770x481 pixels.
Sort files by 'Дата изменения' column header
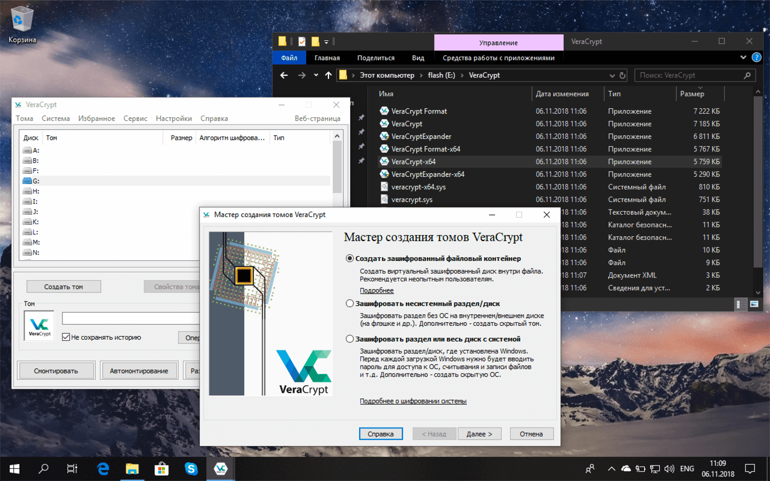pos(568,94)
